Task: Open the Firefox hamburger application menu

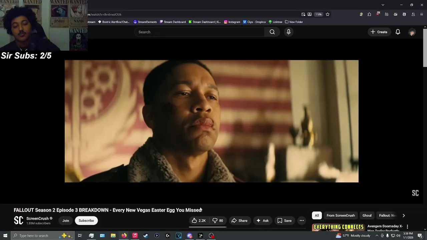Action: pyautogui.click(x=422, y=14)
